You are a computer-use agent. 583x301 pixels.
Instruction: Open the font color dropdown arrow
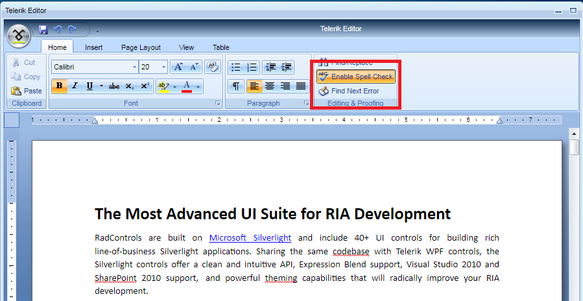[198, 86]
